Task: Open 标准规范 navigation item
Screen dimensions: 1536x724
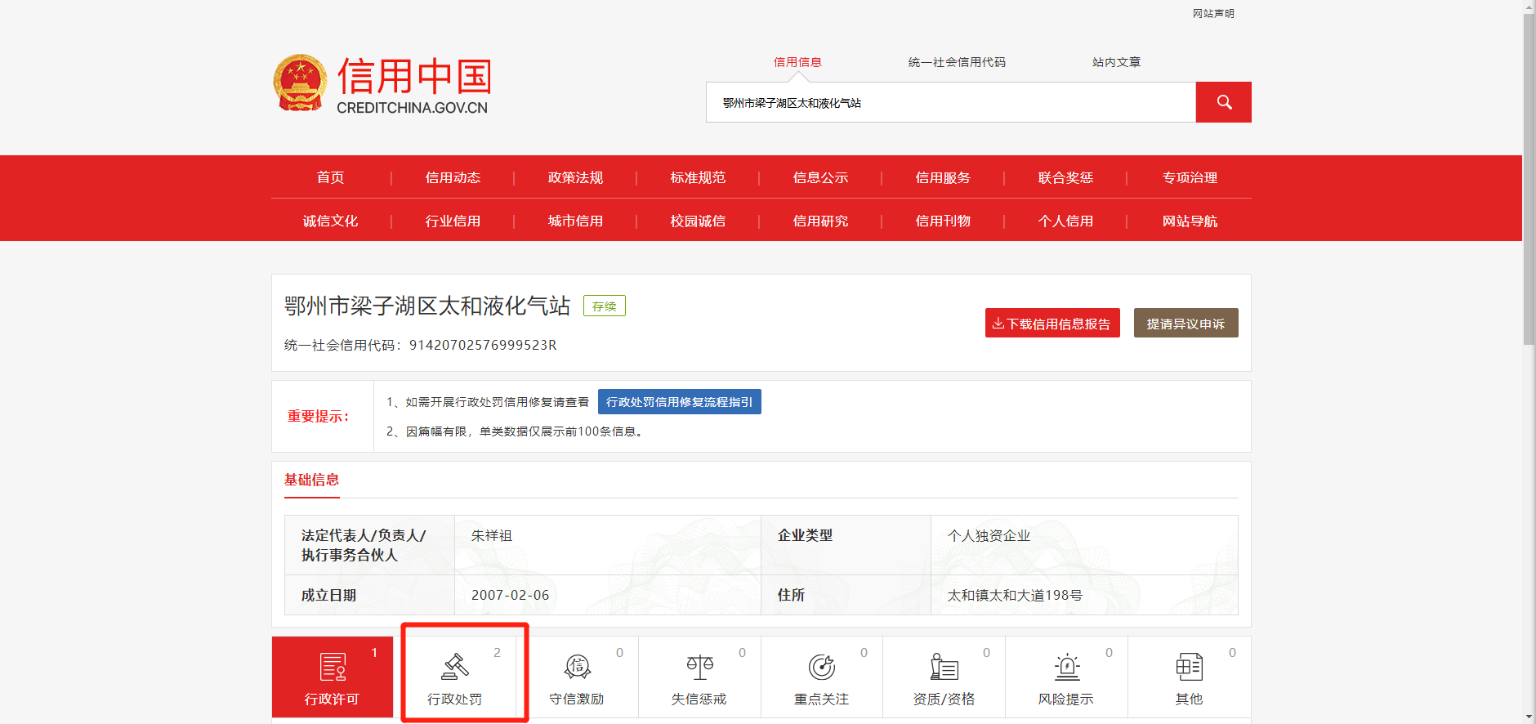Action: (699, 177)
